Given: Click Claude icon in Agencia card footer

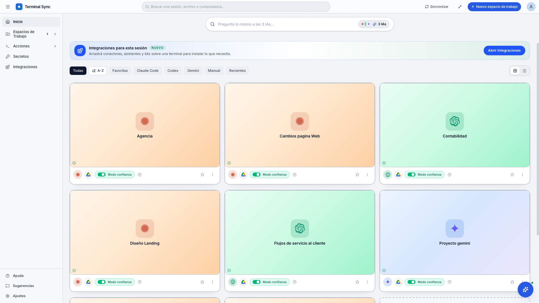Looking at the screenshot, I should coord(78,175).
